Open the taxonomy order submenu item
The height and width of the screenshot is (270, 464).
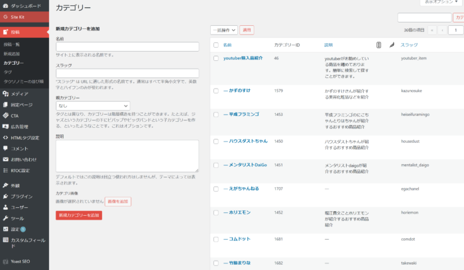(x=23, y=81)
